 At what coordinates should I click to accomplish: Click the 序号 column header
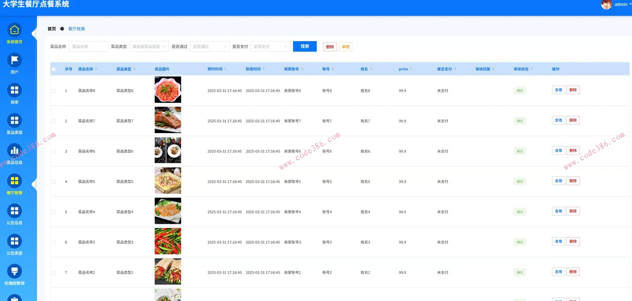[x=68, y=69]
